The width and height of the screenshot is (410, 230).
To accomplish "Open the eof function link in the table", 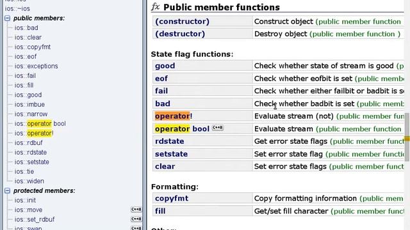I will pyautogui.click(x=161, y=79).
